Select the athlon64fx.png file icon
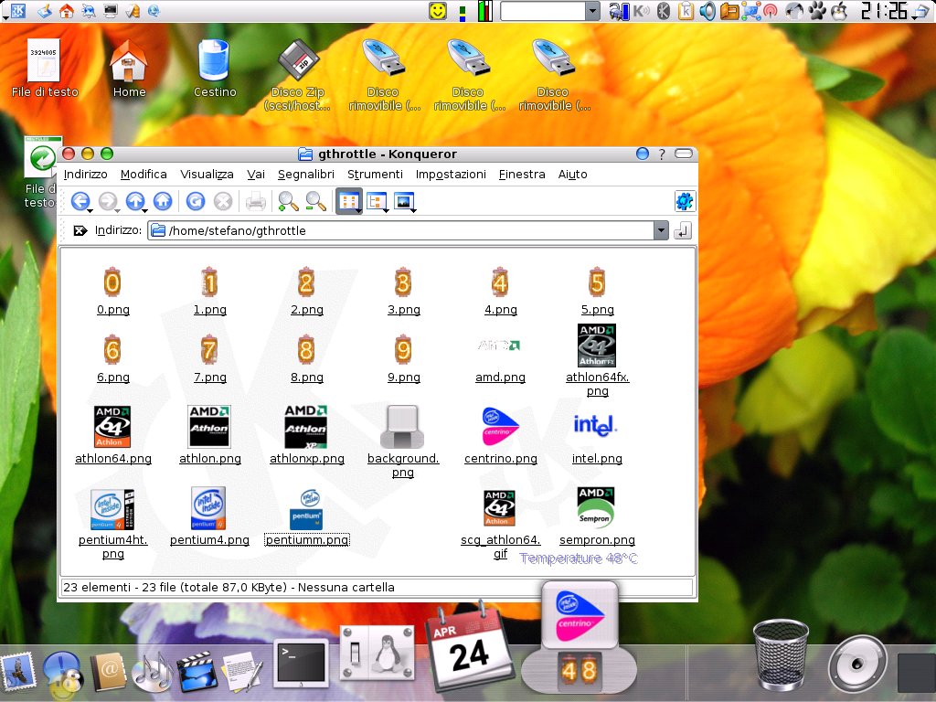The height and width of the screenshot is (702, 936). 596,346
